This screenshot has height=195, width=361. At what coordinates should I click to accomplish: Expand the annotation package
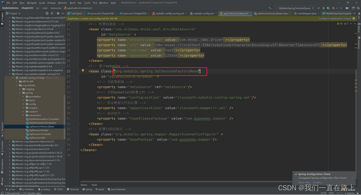23,97
